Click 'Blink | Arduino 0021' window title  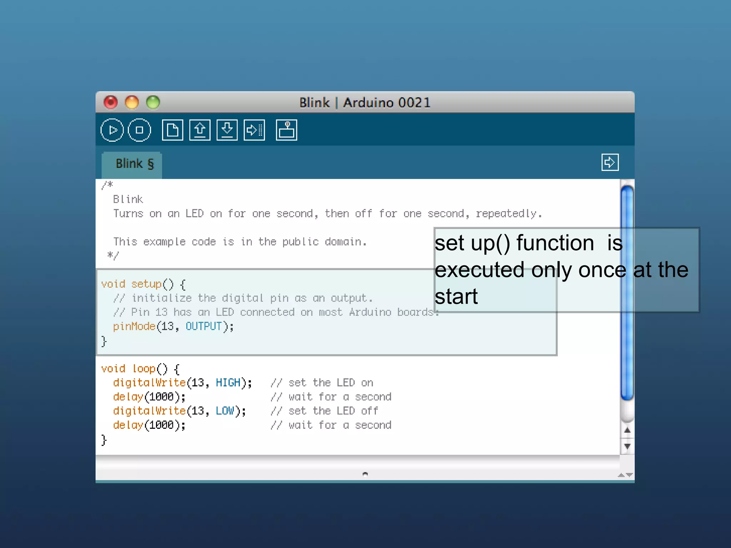[x=365, y=103]
